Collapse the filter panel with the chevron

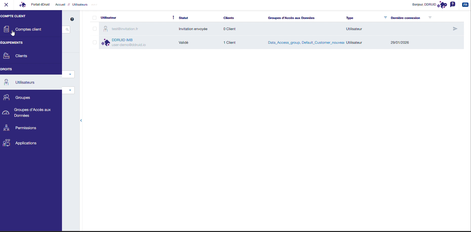click(x=81, y=121)
